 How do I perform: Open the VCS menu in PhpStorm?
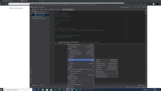62,5
